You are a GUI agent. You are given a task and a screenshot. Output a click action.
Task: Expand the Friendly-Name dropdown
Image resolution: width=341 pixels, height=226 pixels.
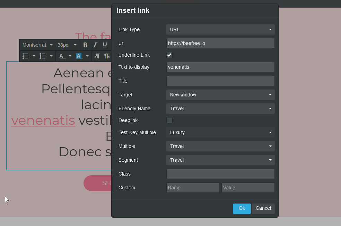tap(220, 109)
